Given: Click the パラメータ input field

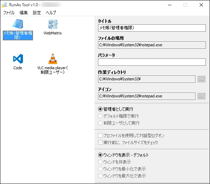Looking at the screenshot, I should (x=152, y=62).
